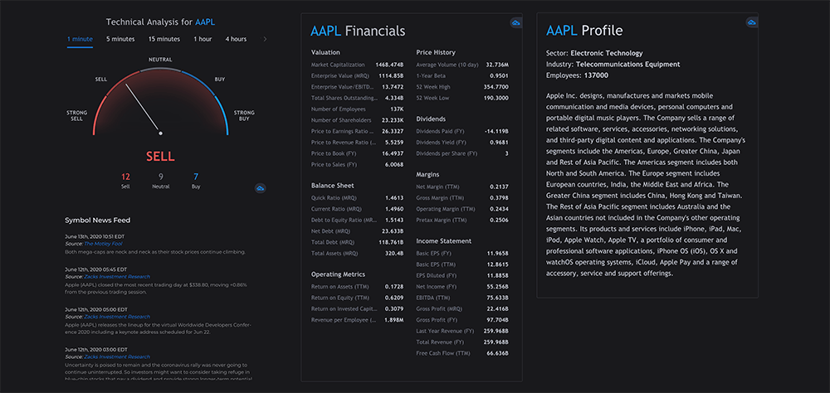This screenshot has height=393, width=830.
Task: Open The Motley Fool source link
Action: tap(105, 244)
